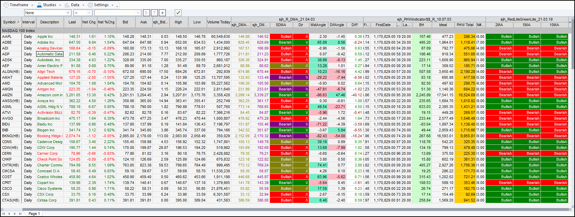Go to next page arrow
The image size is (575, 217).
click(14, 214)
